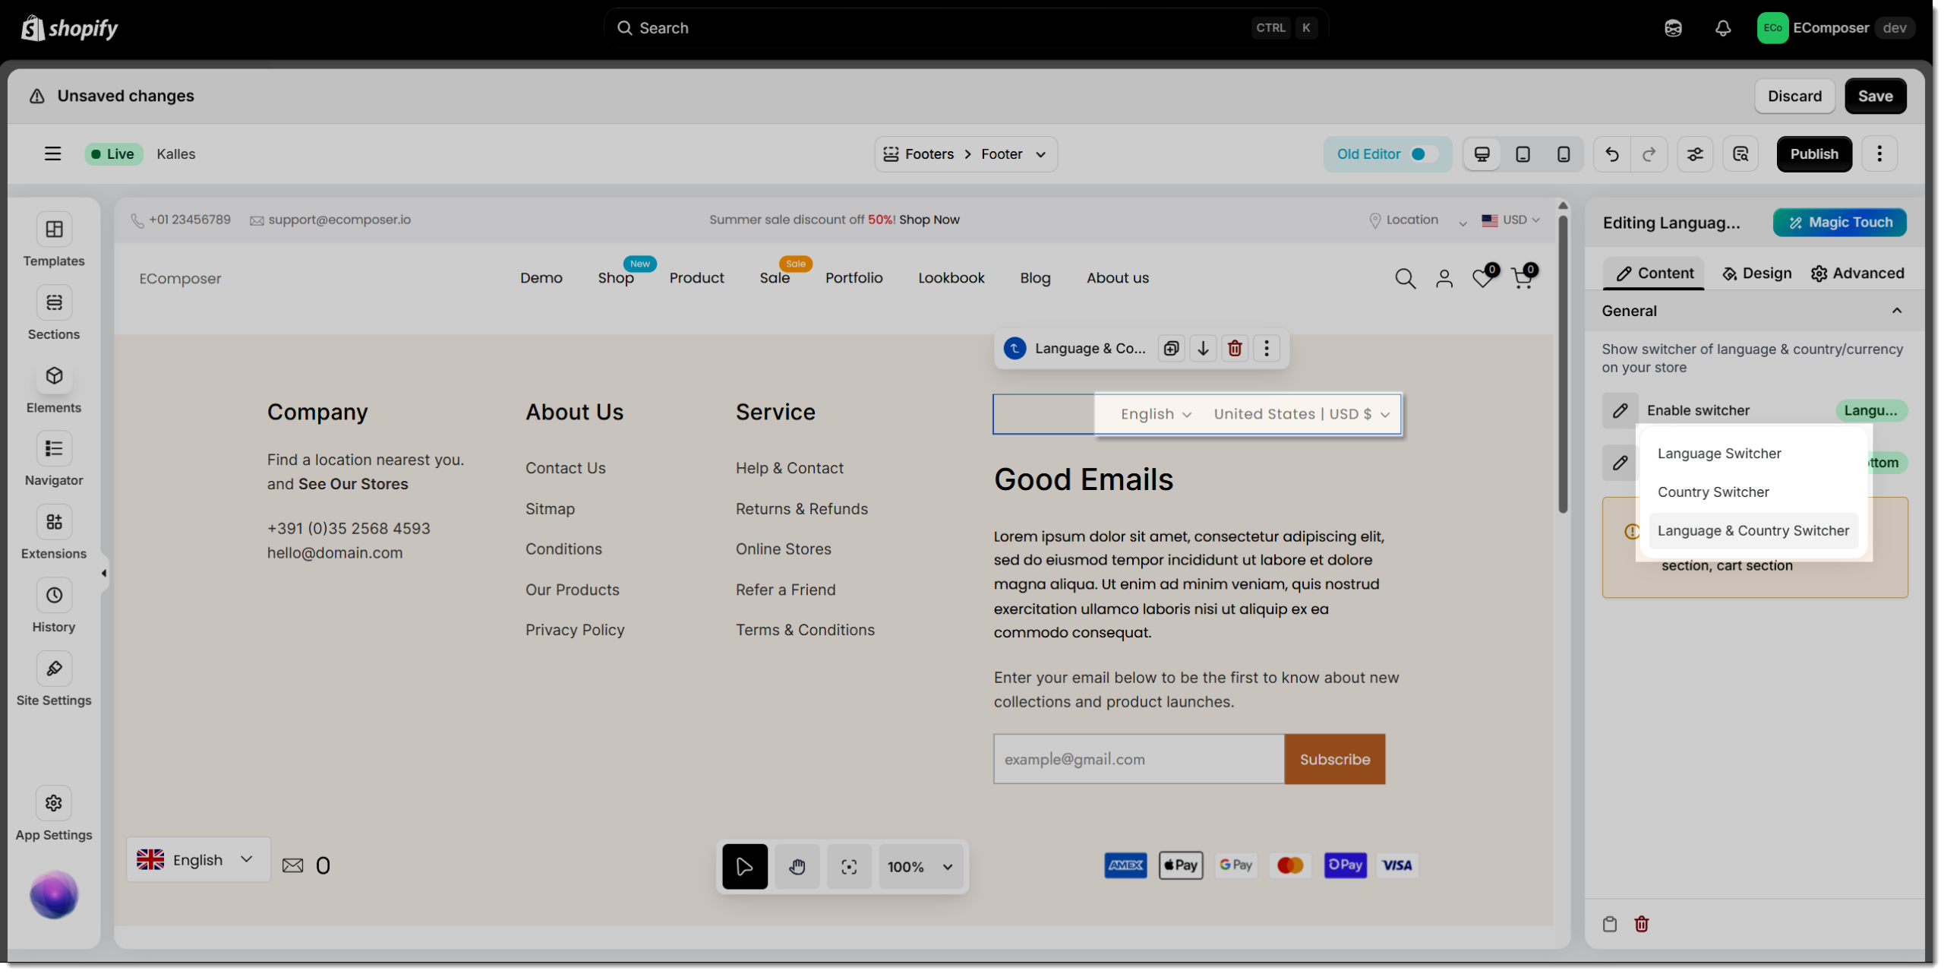
Task: Open Site Settings in sidebar
Action: [x=54, y=669]
